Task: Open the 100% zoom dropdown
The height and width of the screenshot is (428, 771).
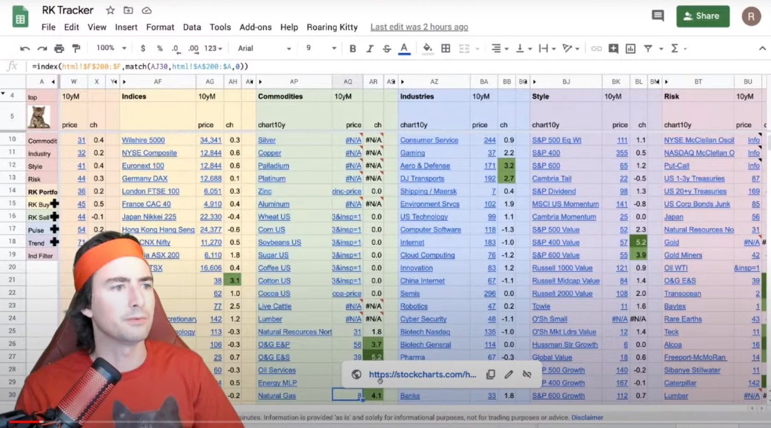Action: (x=111, y=48)
